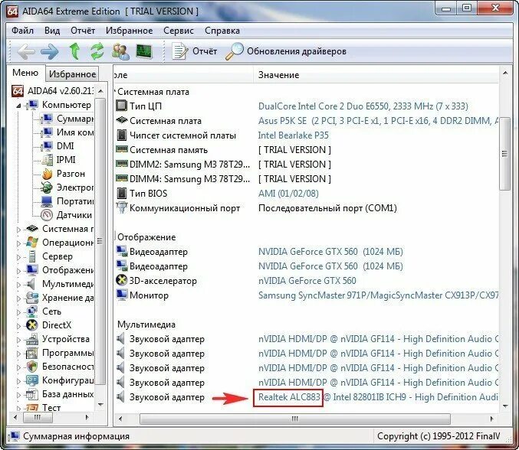Click the main panel vertical scrollbar thumb
This screenshot has height=450, width=519.
[504, 153]
